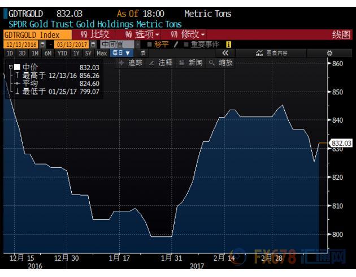The height and width of the screenshot is (277, 356).
Task: Click the 860 y-axis label
Action: point(337,63)
